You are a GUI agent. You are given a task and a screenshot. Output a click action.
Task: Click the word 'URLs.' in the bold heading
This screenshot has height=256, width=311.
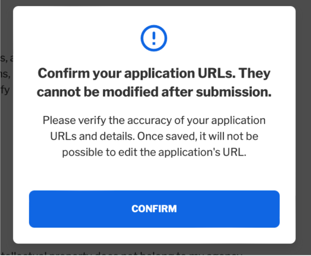[217, 73]
